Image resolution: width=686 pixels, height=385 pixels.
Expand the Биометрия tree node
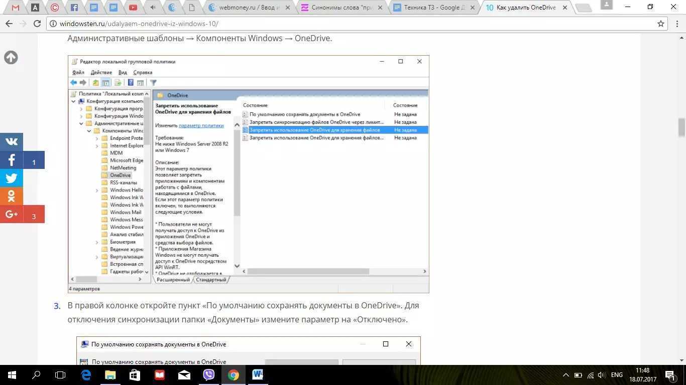point(97,242)
